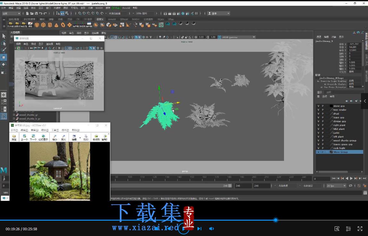Viewport: 368px width, 236px height.
Task: Click the video player side panel chevron
Action: pyautogui.click(x=365, y=101)
